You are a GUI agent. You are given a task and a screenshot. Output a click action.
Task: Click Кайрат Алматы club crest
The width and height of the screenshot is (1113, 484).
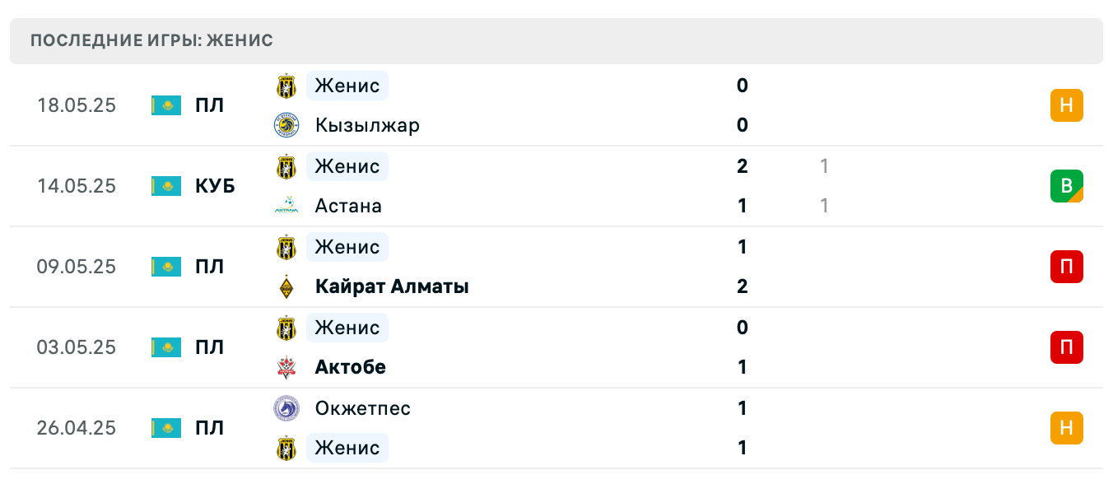pyautogui.click(x=286, y=286)
